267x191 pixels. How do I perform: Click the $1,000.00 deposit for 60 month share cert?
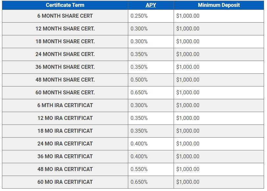(188, 92)
